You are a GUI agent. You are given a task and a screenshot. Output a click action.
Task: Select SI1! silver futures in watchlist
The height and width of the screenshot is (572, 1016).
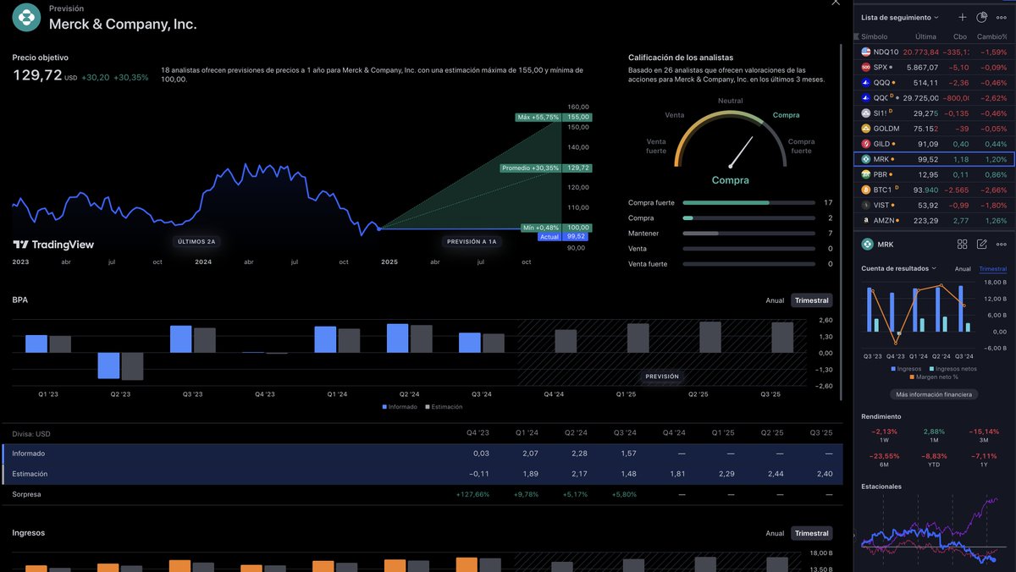[935, 113]
